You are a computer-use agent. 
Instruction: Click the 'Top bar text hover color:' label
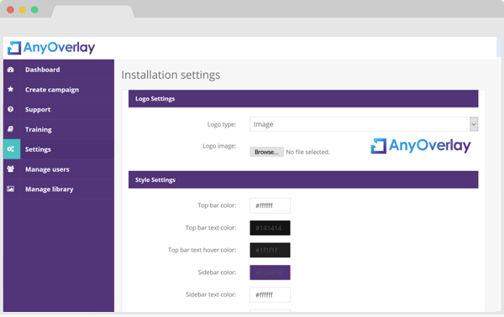(202, 250)
